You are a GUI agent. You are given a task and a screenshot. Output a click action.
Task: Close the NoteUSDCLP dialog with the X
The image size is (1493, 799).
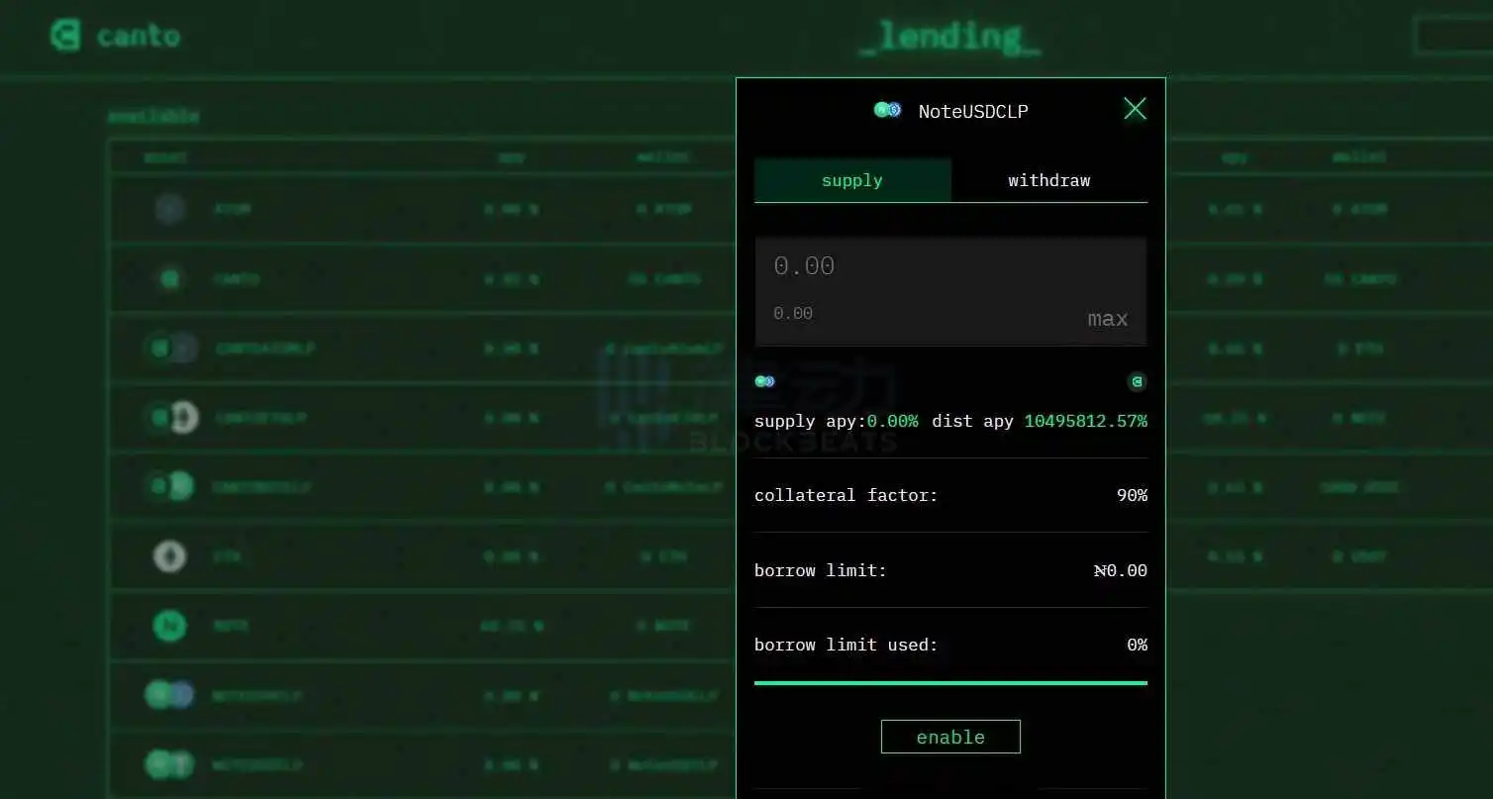pos(1135,109)
